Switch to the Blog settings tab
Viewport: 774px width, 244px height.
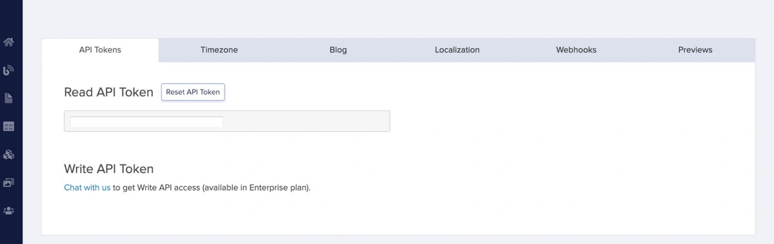coord(338,50)
